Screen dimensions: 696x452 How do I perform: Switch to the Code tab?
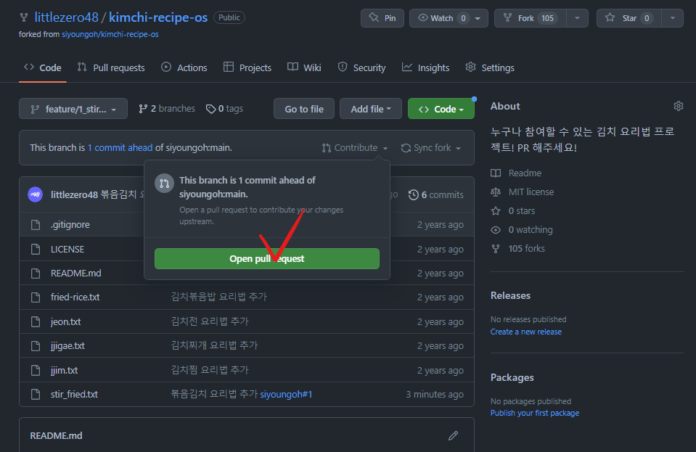pyautogui.click(x=43, y=68)
